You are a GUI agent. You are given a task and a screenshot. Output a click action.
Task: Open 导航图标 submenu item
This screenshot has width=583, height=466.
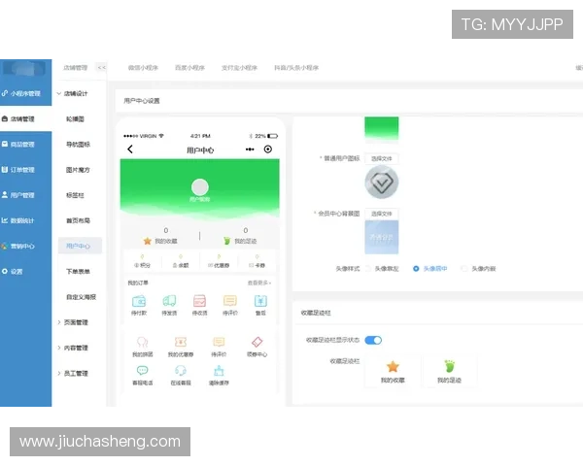78,145
